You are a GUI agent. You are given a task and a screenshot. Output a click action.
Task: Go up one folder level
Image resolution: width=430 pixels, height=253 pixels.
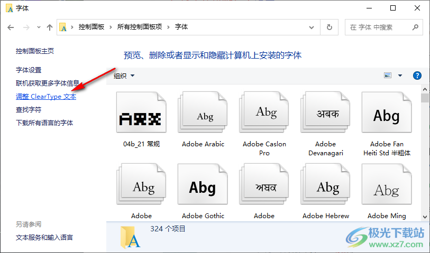click(50, 27)
